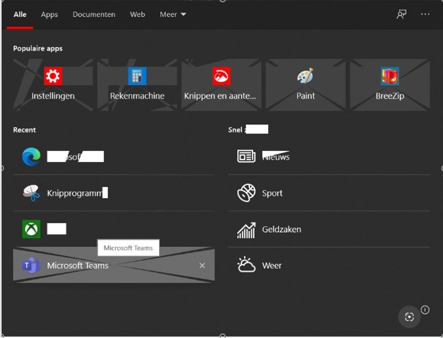
Task: Open the three-dots options menu
Action: pos(425,14)
